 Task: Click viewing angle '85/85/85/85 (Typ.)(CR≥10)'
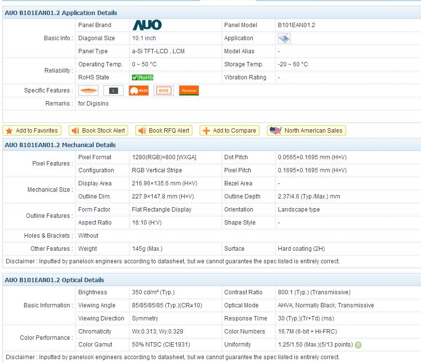167,305
